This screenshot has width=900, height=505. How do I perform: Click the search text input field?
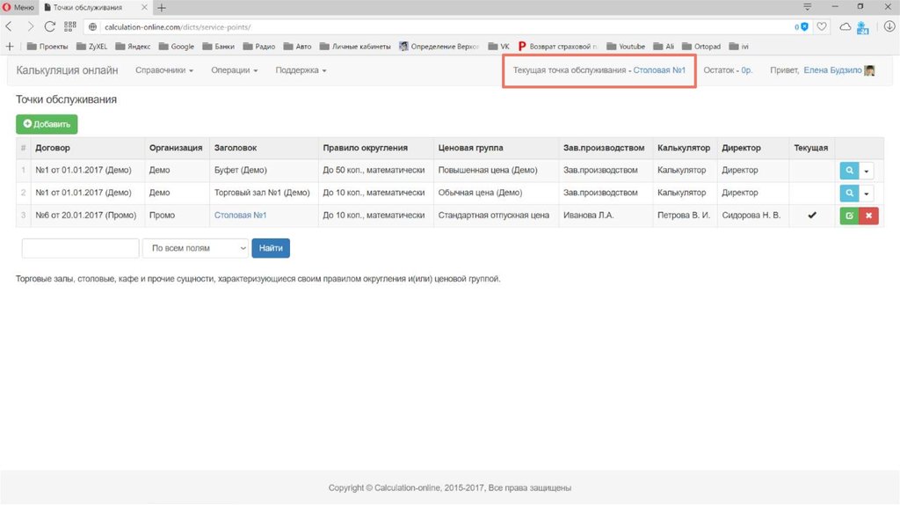pyautogui.click(x=80, y=249)
